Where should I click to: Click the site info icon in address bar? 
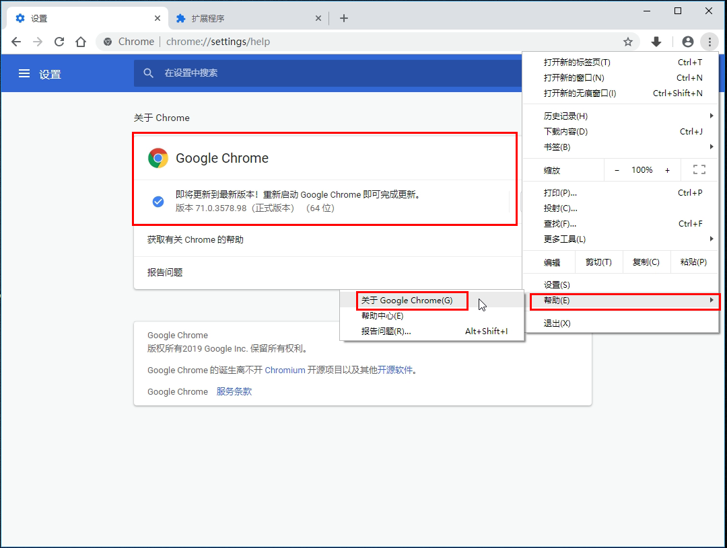coord(108,42)
